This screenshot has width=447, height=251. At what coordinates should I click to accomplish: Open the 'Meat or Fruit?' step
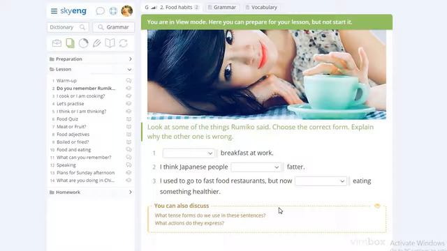[x=71, y=127]
